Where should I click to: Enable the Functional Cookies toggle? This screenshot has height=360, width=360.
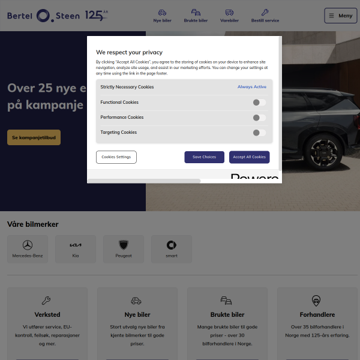[259, 103]
